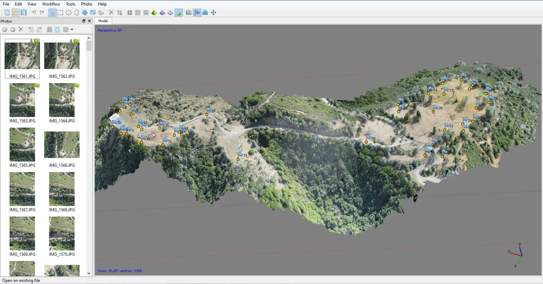Image resolution: width=543 pixels, height=284 pixels.
Task: Toggle Show Aligned Chunks icon
Action: coord(205,13)
